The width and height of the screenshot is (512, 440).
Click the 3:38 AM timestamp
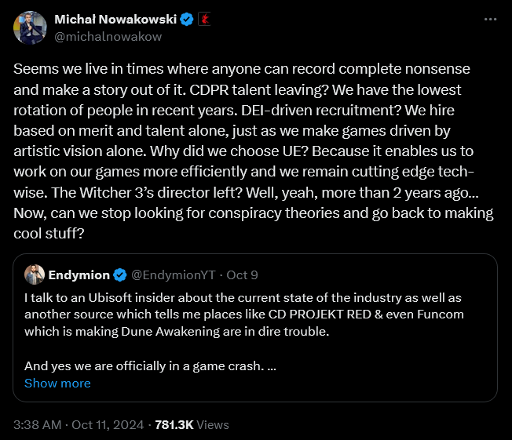point(36,424)
